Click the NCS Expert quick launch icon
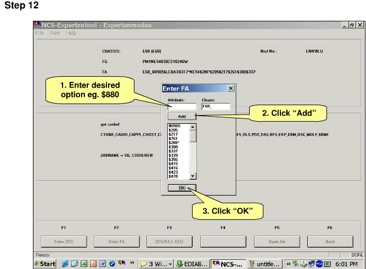Screen dimensions: 366x269 pos(122,263)
